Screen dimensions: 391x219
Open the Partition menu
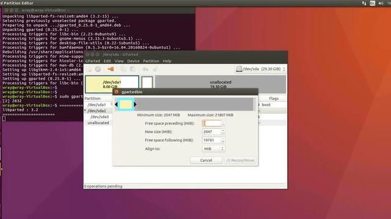pyautogui.click(x=151, y=61)
